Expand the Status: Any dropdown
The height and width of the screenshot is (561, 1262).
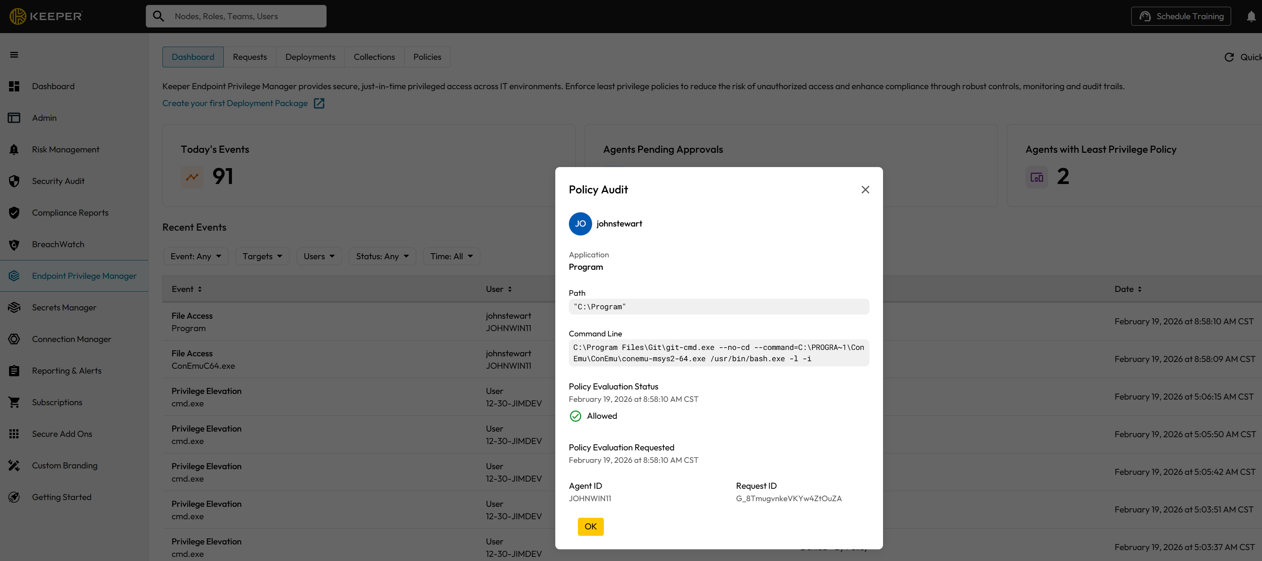[382, 257]
